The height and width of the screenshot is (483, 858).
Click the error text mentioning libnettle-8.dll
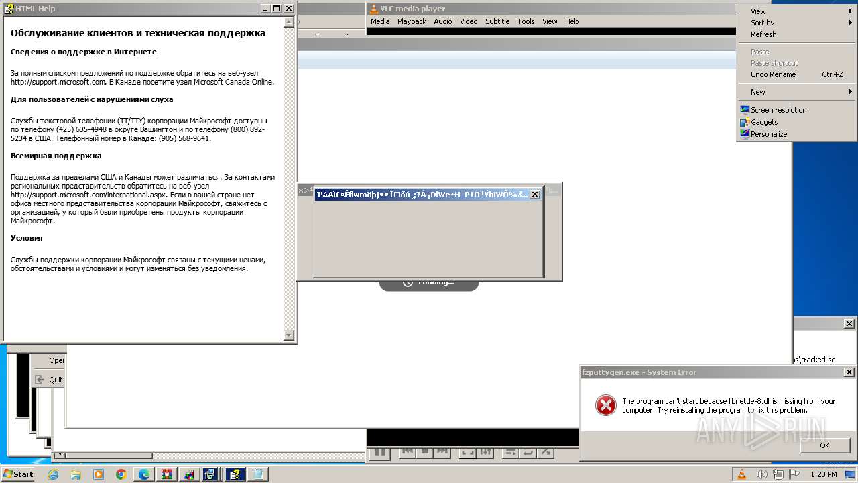pyautogui.click(x=729, y=405)
